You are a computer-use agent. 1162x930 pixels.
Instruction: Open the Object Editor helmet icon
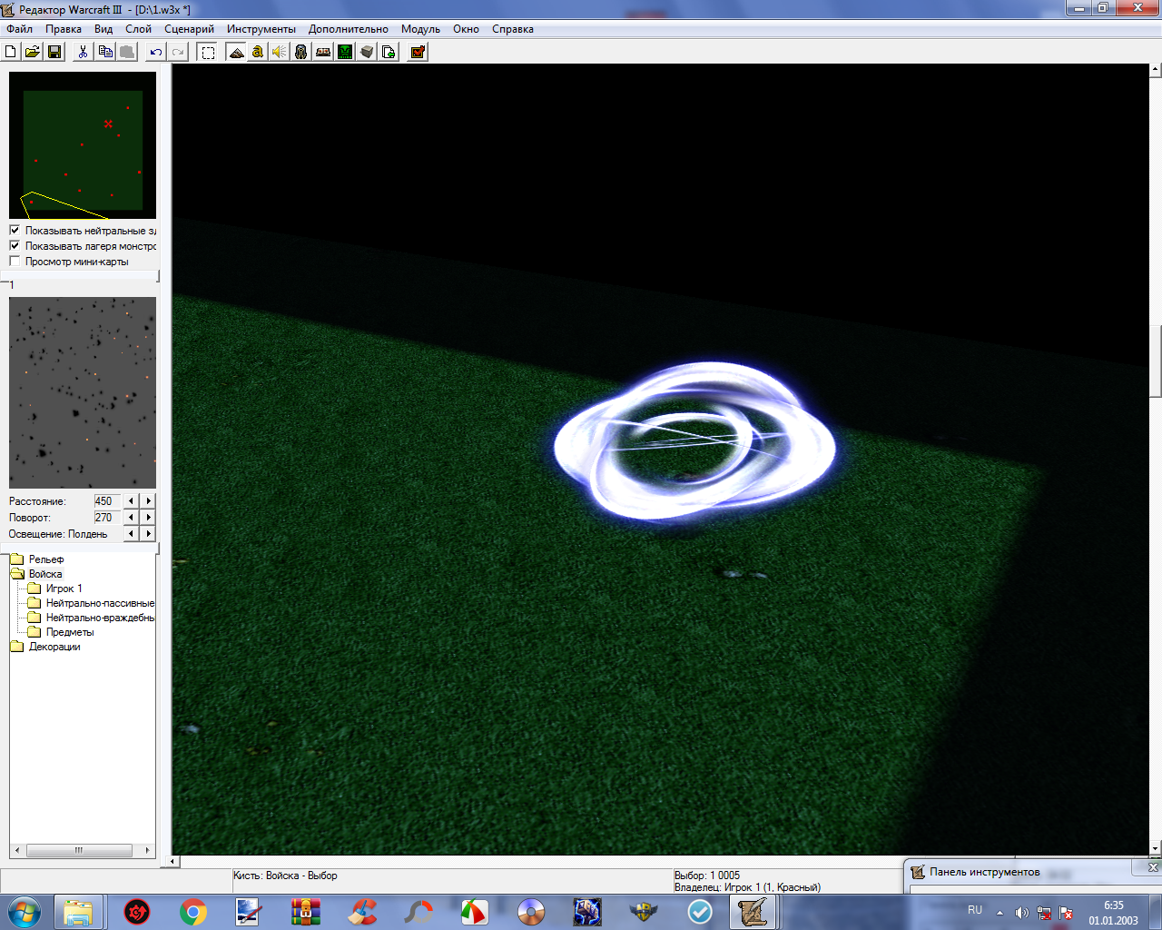[x=301, y=52]
